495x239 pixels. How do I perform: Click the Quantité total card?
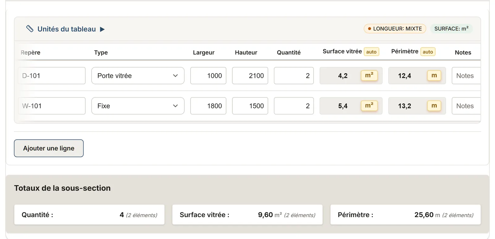point(89,215)
